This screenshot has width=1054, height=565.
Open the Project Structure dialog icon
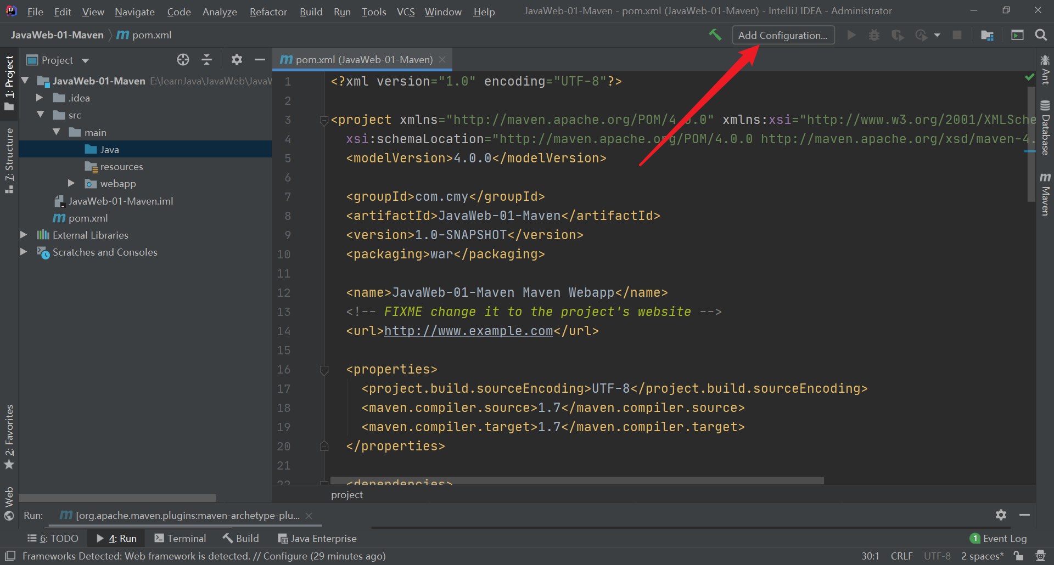pyautogui.click(x=987, y=35)
